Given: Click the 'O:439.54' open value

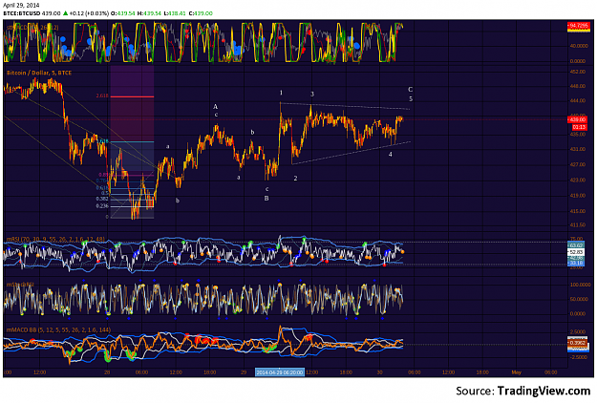Looking at the screenshot, I should [x=123, y=13].
